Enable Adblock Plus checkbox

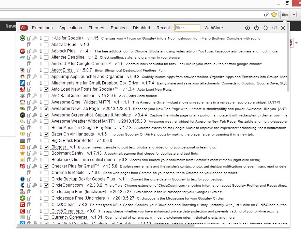(x=46, y=51)
